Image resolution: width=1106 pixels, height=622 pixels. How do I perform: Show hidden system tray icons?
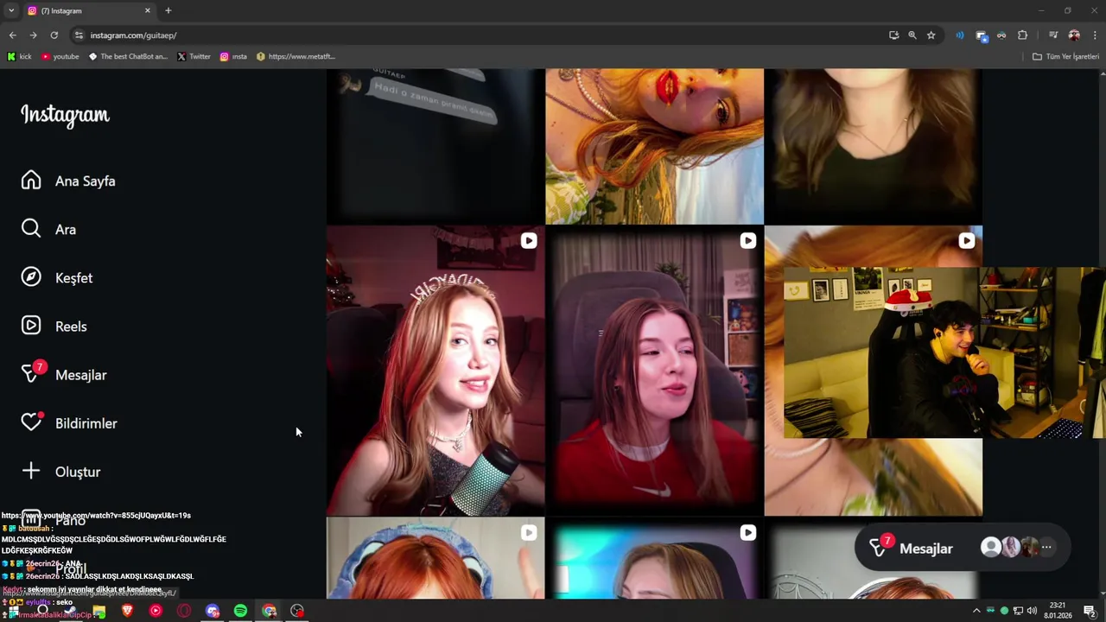(x=976, y=611)
